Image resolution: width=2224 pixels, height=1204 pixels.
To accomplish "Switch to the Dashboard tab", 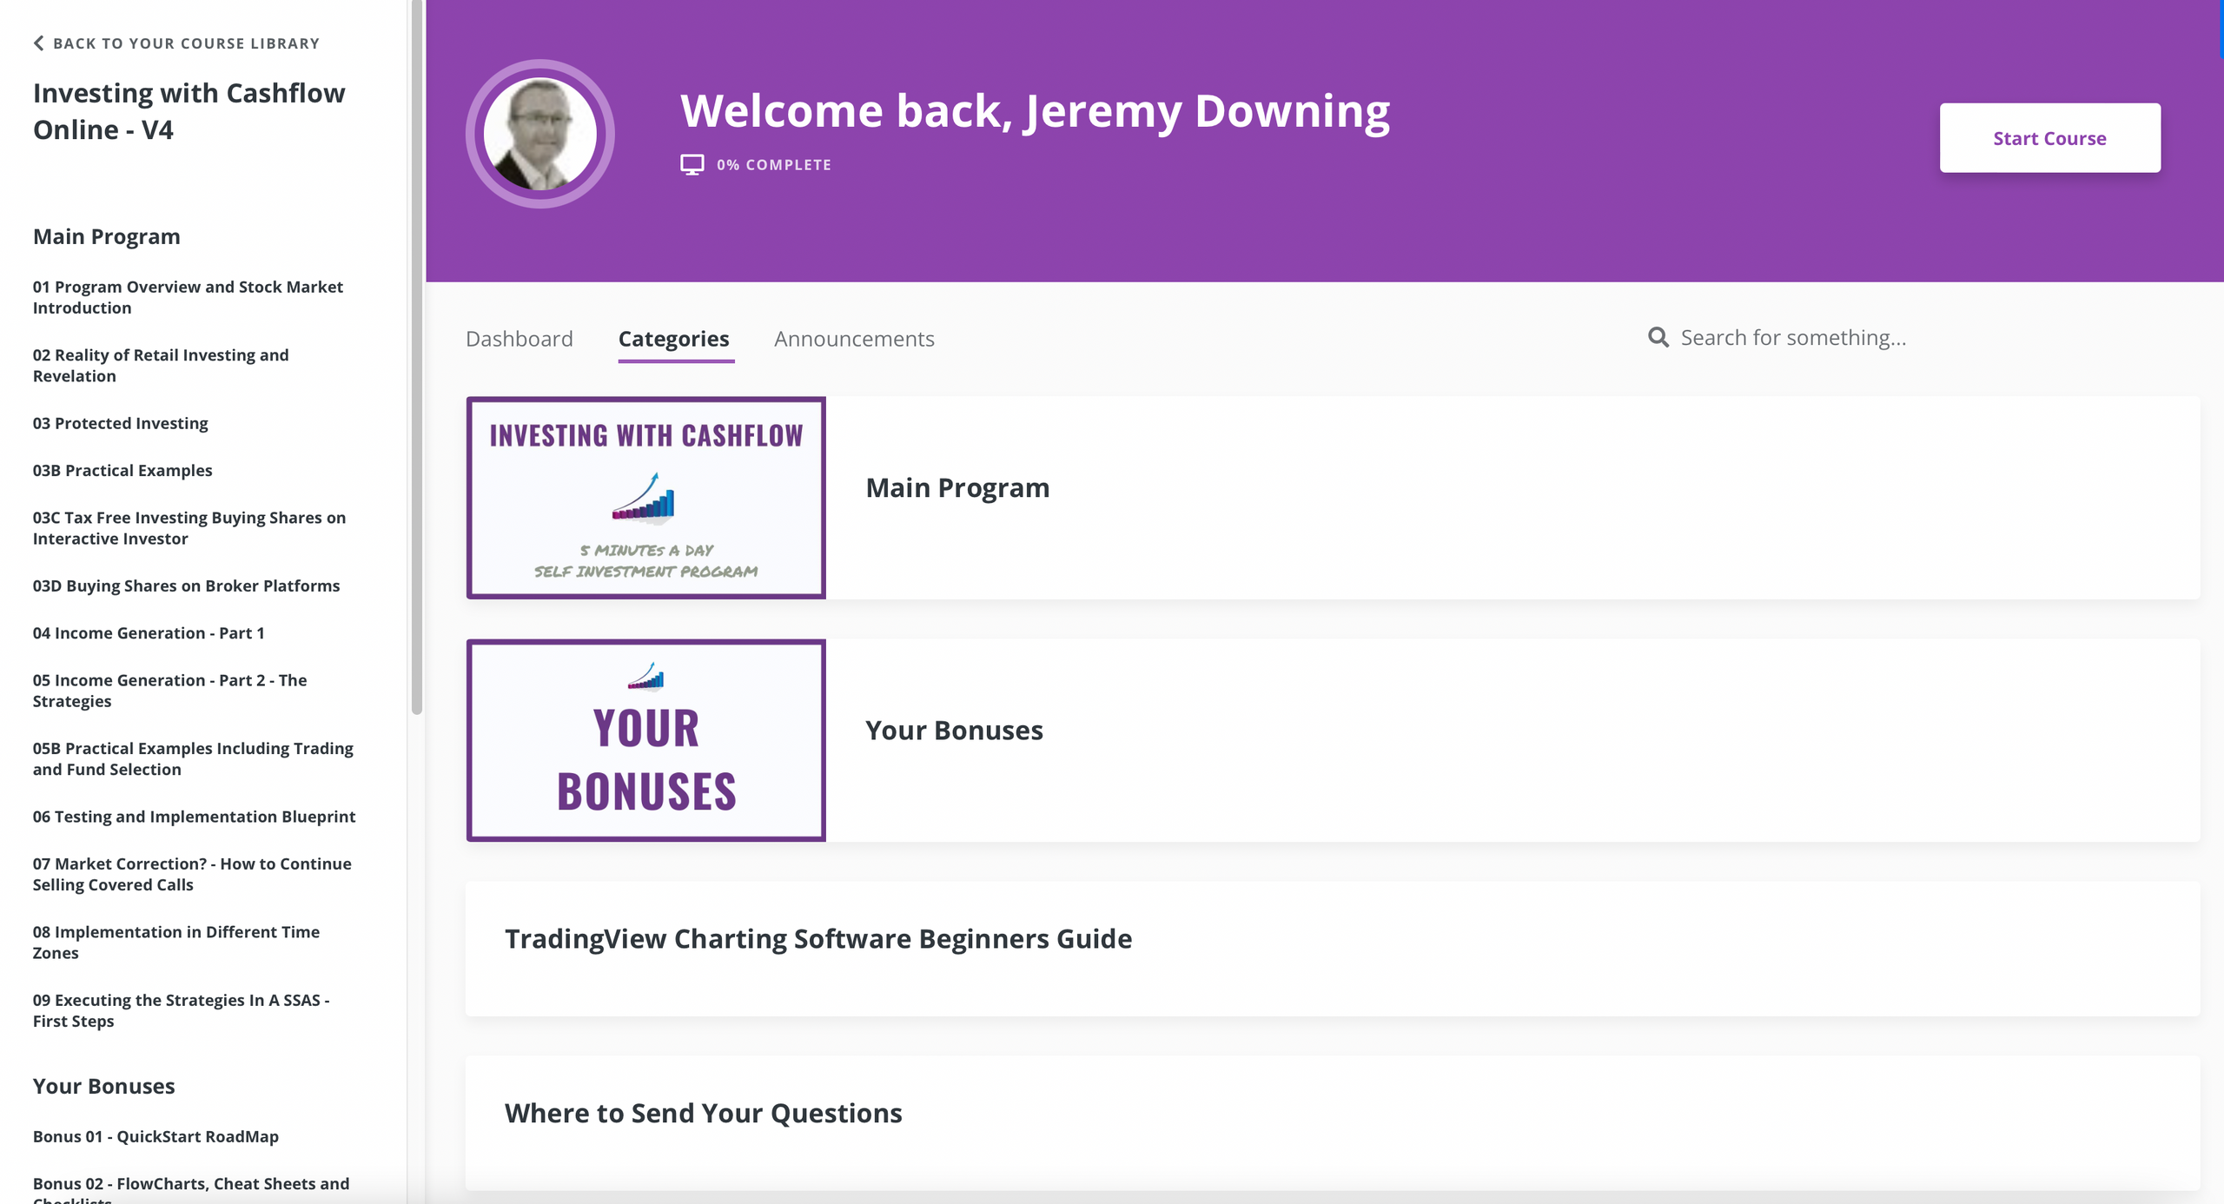I will (519, 339).
